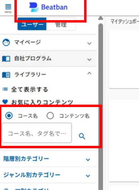The height and width of the screenshot is (190, 139).
Task: Click the ライブラリー book icon
Action: pyautogui.click(x=6, y=75)
